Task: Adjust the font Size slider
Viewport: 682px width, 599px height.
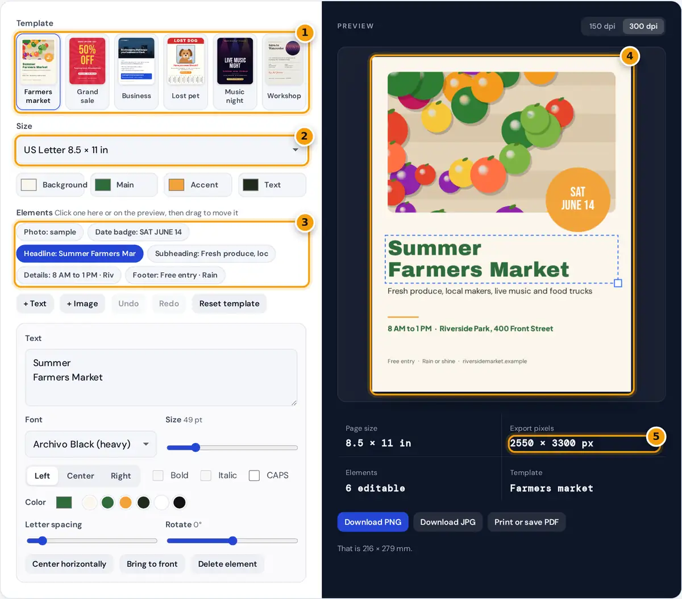Action: tap(232, 447)
